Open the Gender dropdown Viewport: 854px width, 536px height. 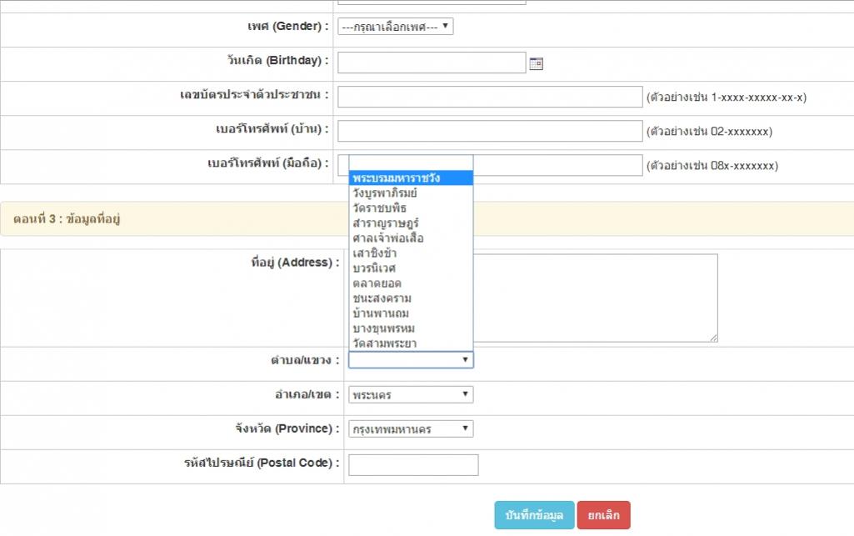coord(395,27)
